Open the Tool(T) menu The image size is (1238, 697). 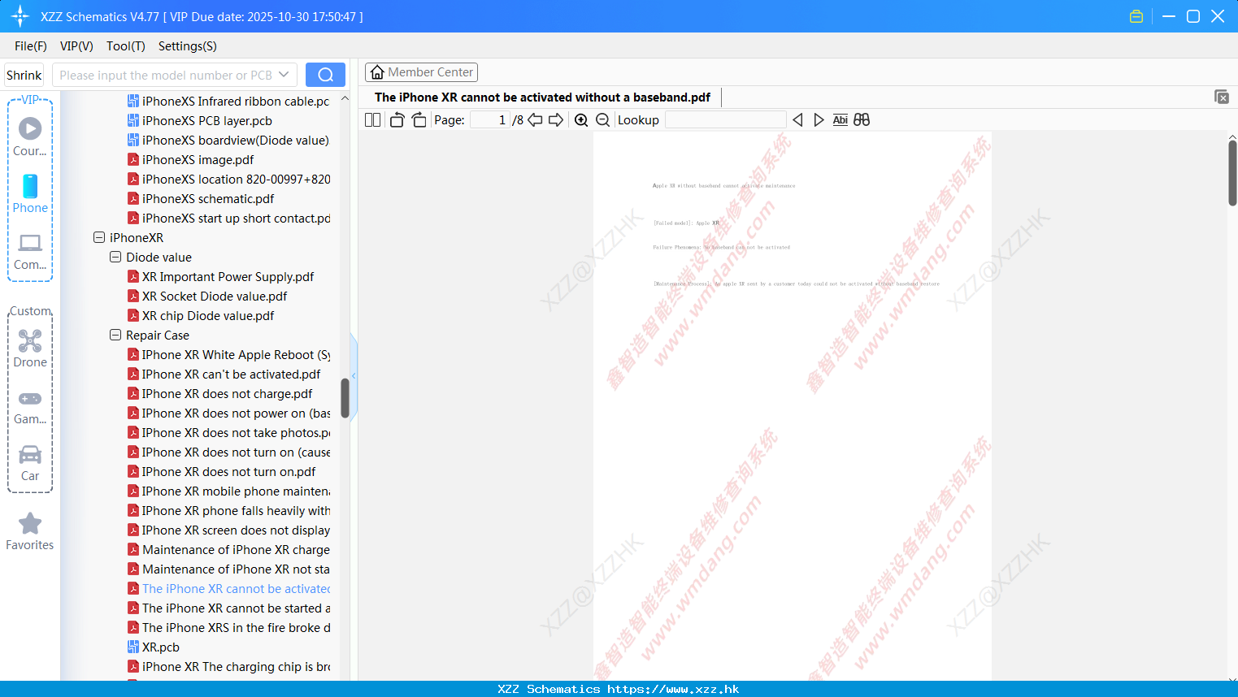tap(126, 46)
